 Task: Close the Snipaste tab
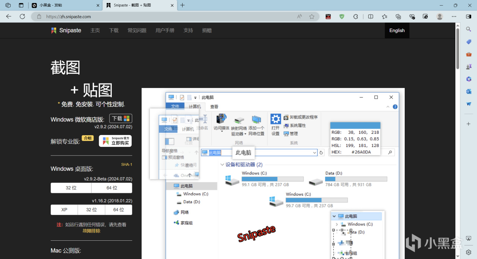tap(172, 5)
